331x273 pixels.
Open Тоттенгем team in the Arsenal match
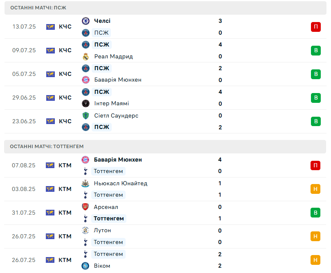pyautogui.click(x=109, y=218)
